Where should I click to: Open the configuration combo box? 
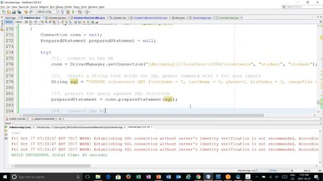coord(47,12)
